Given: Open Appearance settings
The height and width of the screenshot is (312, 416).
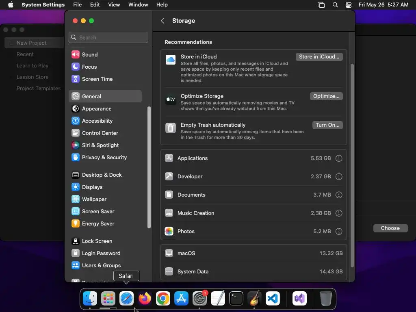Looking at the screenshot, I should point(105,108).
